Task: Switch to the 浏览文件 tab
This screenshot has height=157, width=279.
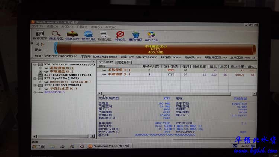Action: pyautogui.click(x=123, y=62)
